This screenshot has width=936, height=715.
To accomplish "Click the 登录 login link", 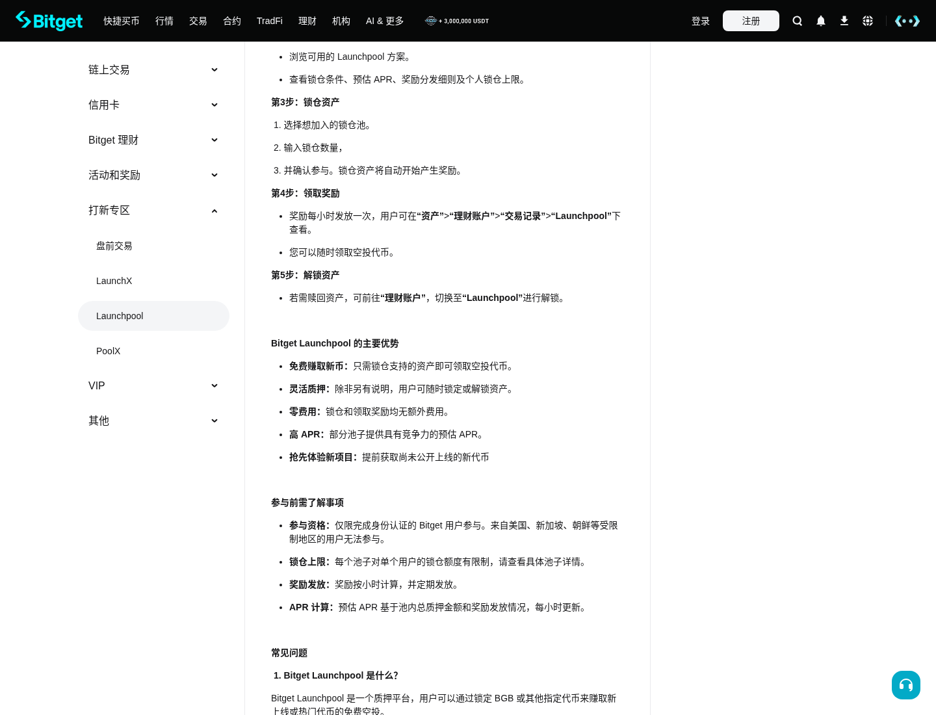I will (701, 21).
